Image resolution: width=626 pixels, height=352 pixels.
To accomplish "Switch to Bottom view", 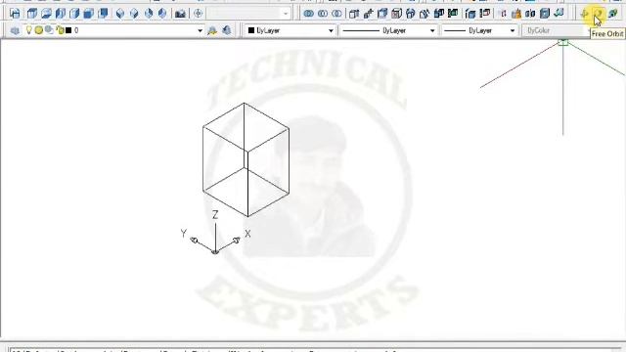I will pos(46,14).
